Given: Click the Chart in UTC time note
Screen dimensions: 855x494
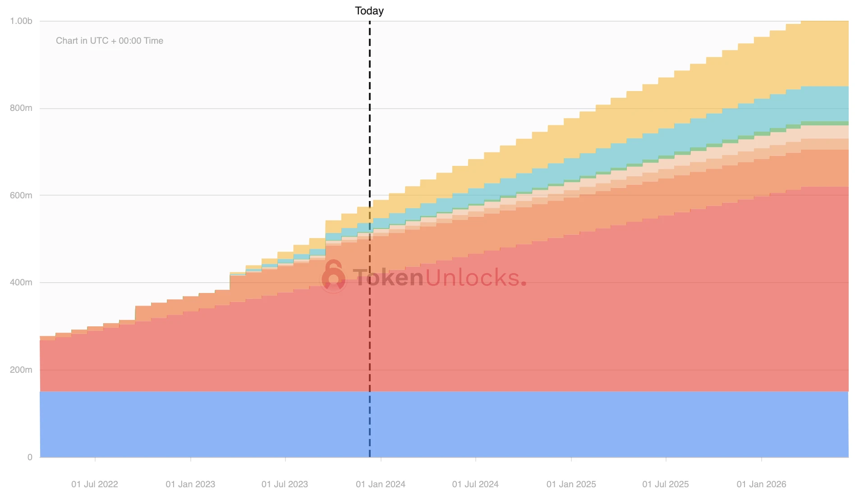Looking at the screenshot, I should pos(110,41).
